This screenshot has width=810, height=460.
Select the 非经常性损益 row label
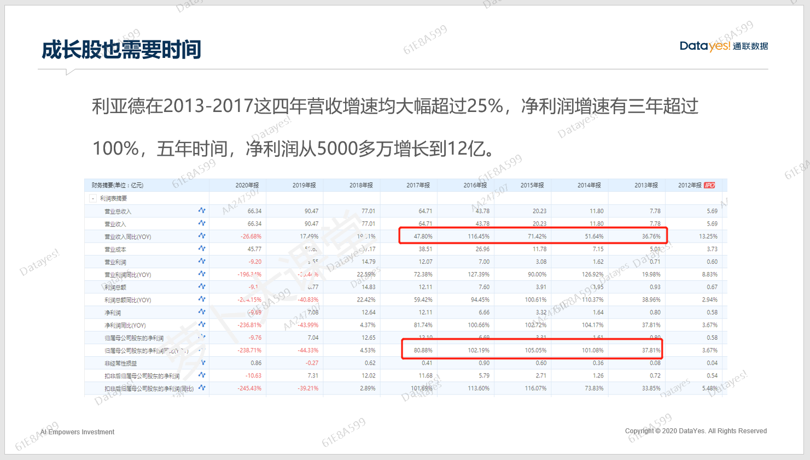pos(120,363)
